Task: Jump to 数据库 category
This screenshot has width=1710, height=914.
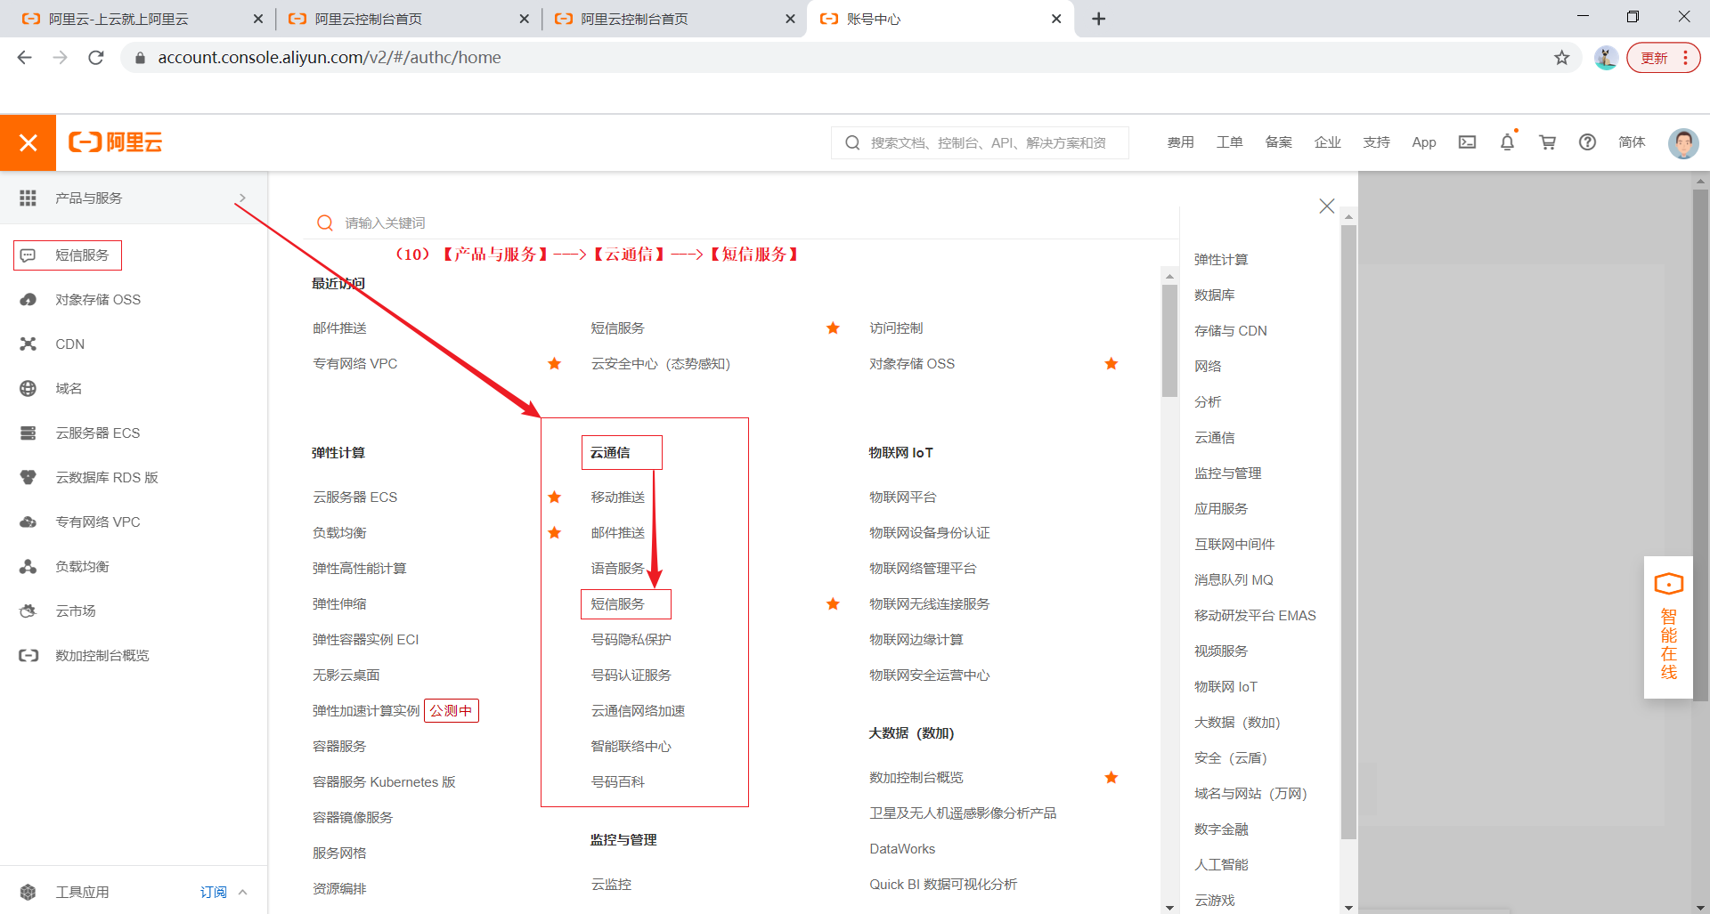Action: click(1214, 295)
